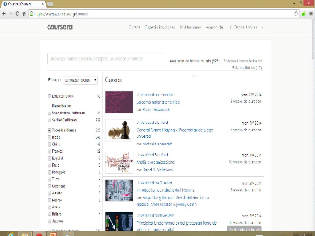The height and width of the screenshot is (236, 315).
Task: Open the Oscar Andres account menu
Action: [x=248, y=27]
